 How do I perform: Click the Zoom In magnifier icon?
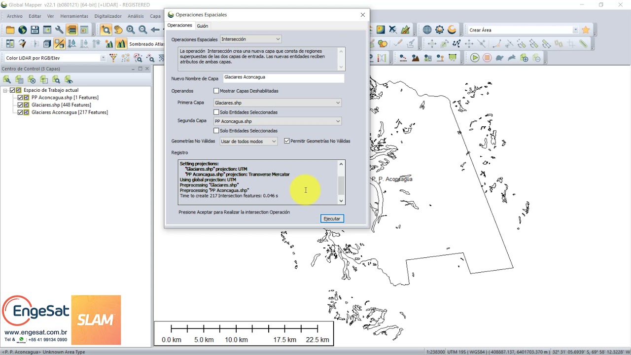point(131,30)
